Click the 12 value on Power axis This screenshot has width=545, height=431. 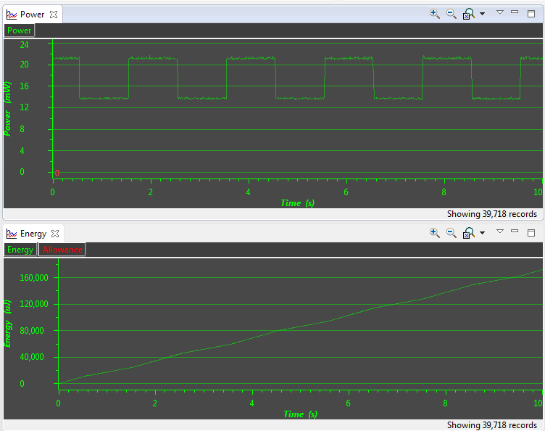[25, 107]
